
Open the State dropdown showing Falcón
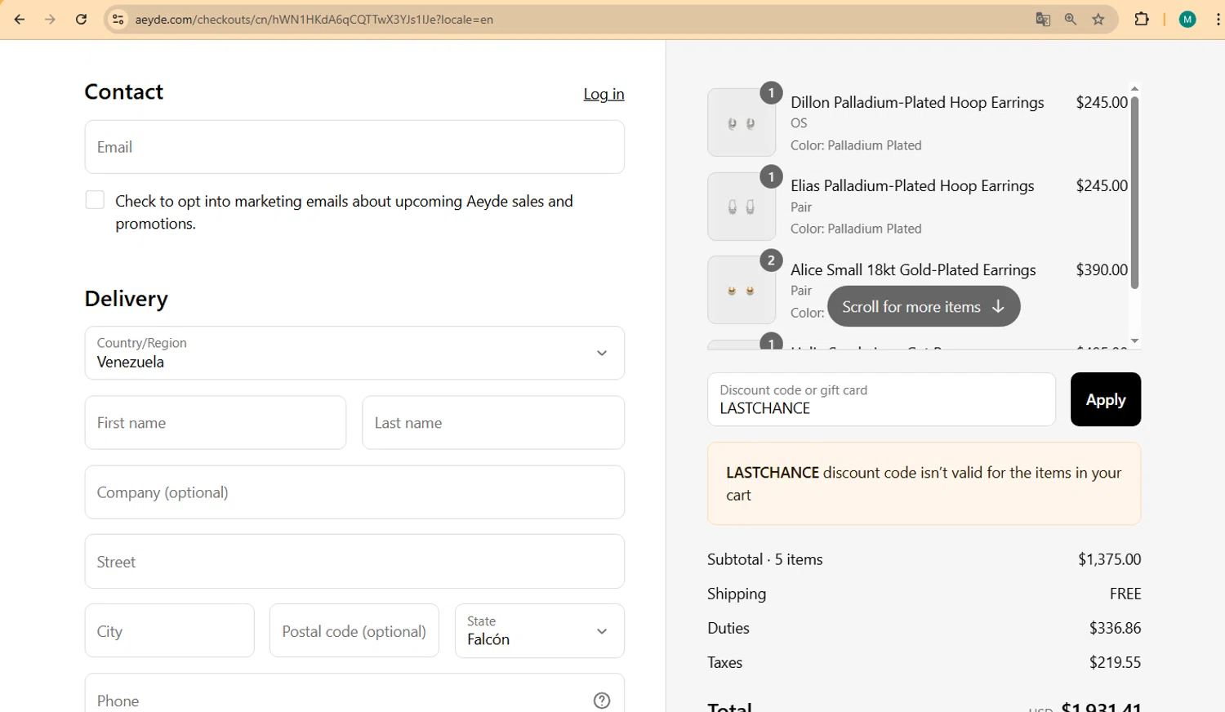click(x=539, y=630)
